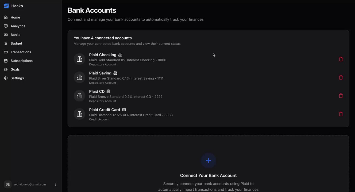Image resolution: width=355 pixels, height=192 pixels.
Task: Click the Credit Account type label
Action: coord(99,119)
